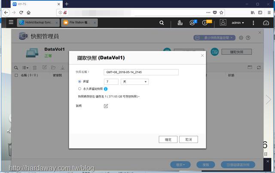Open the dashboard gauge icon
This screenshot has height=173, width=275.
click(266, 23)
